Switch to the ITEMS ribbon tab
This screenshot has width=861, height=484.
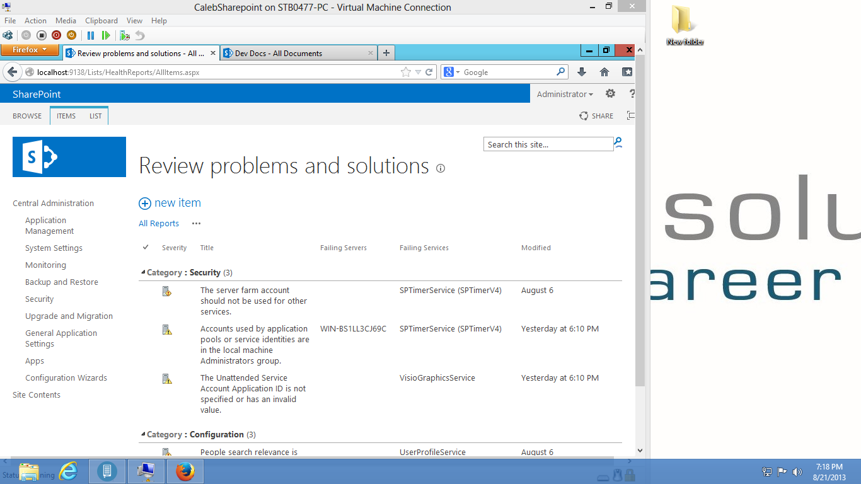(66, 116)
